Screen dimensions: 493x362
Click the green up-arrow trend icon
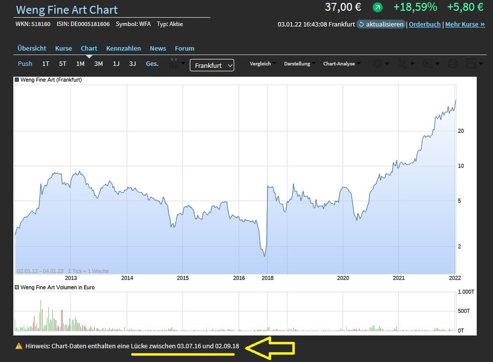click(378, 7)
